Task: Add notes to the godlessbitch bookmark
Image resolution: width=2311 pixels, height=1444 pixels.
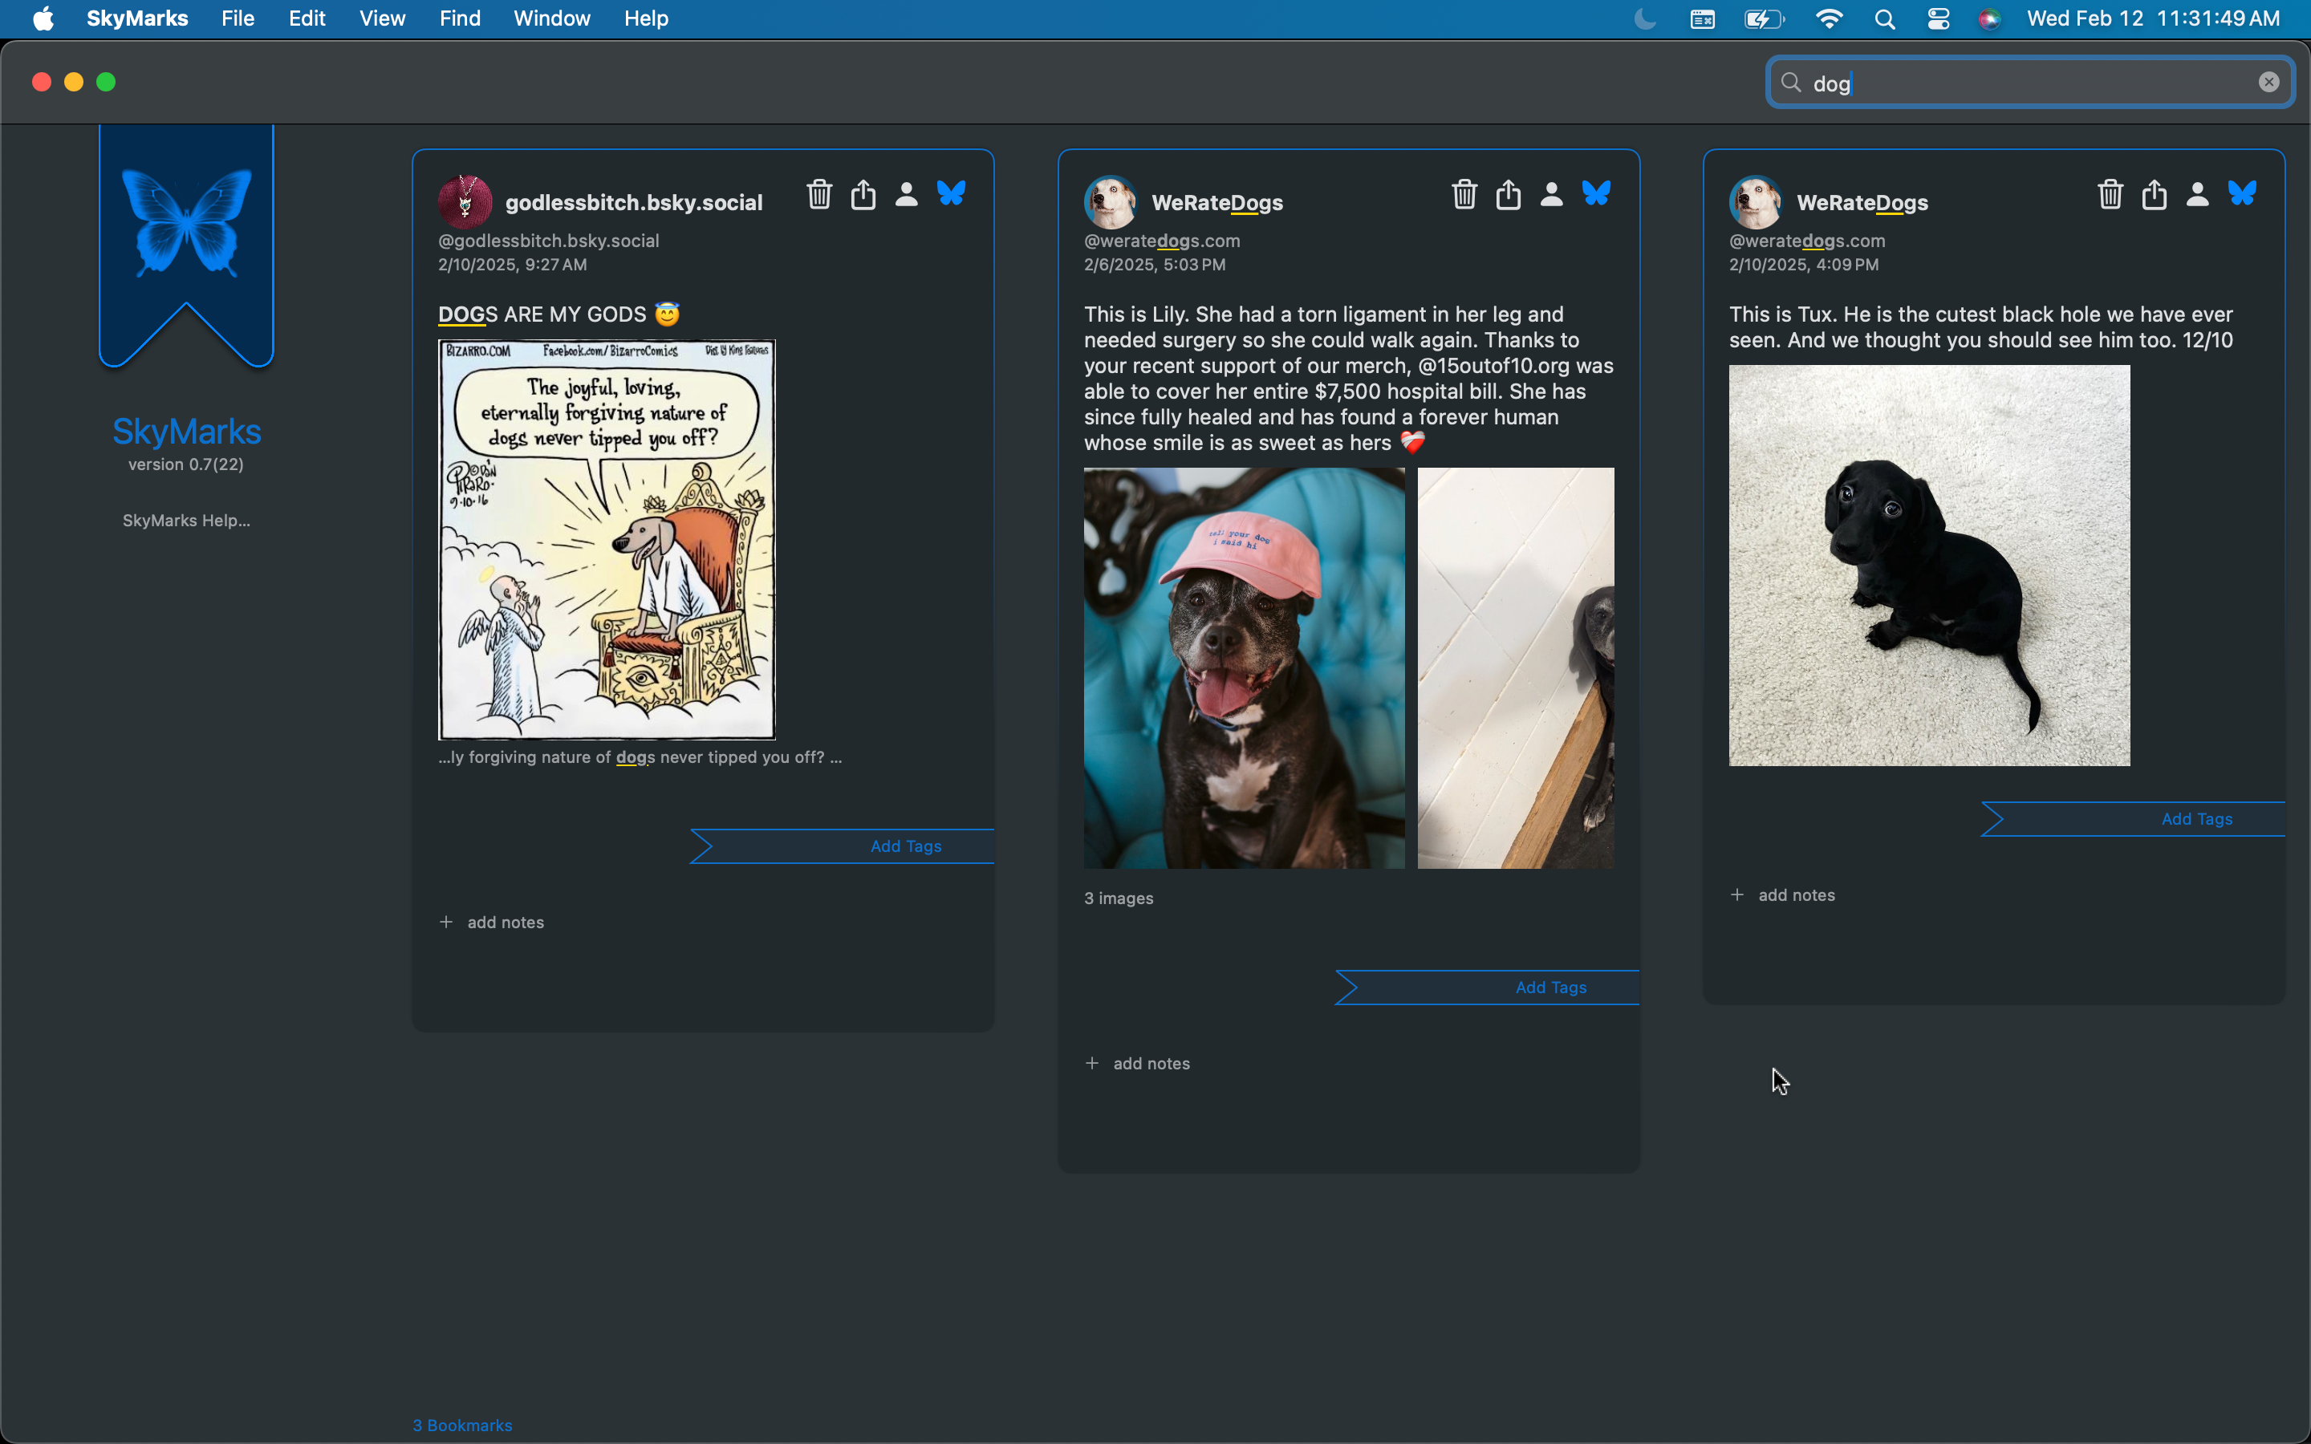Action: [492, 923]
